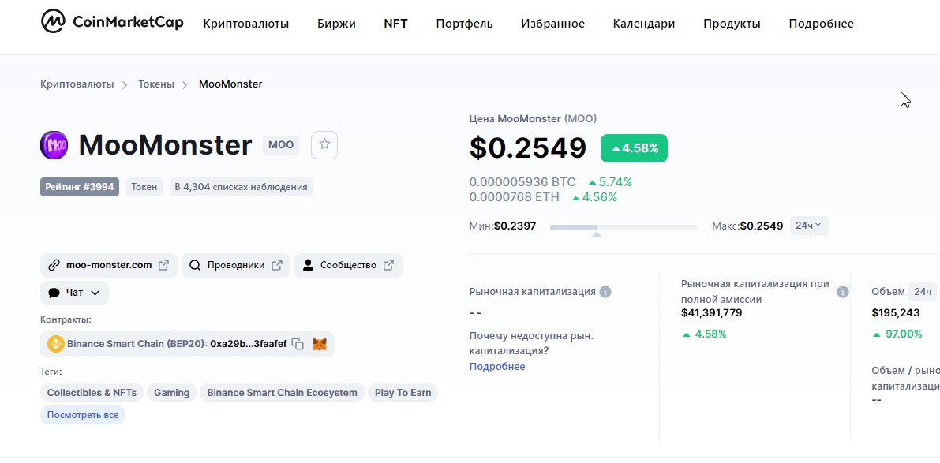940x463 pixels.
Task: Click the MooMonster purple token logo
Action: pos(54,145)
